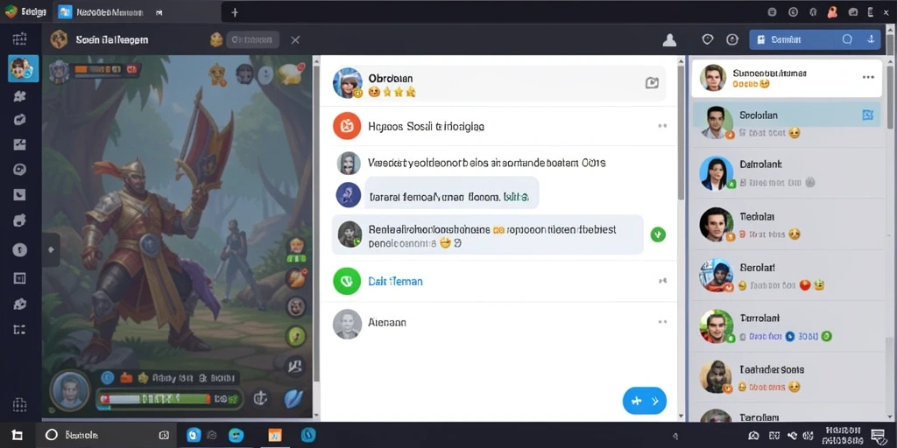Open a new tab with plus button

click(x=235, y=12)
